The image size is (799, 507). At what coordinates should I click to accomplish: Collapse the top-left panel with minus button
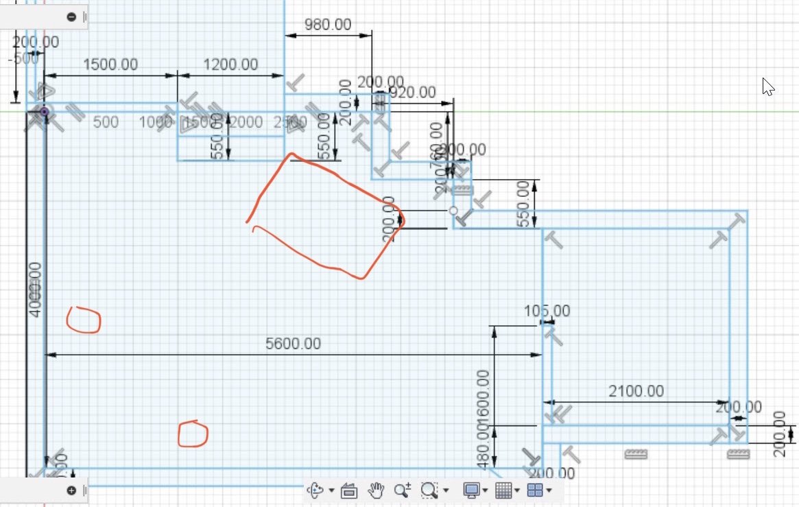point(71,17)
